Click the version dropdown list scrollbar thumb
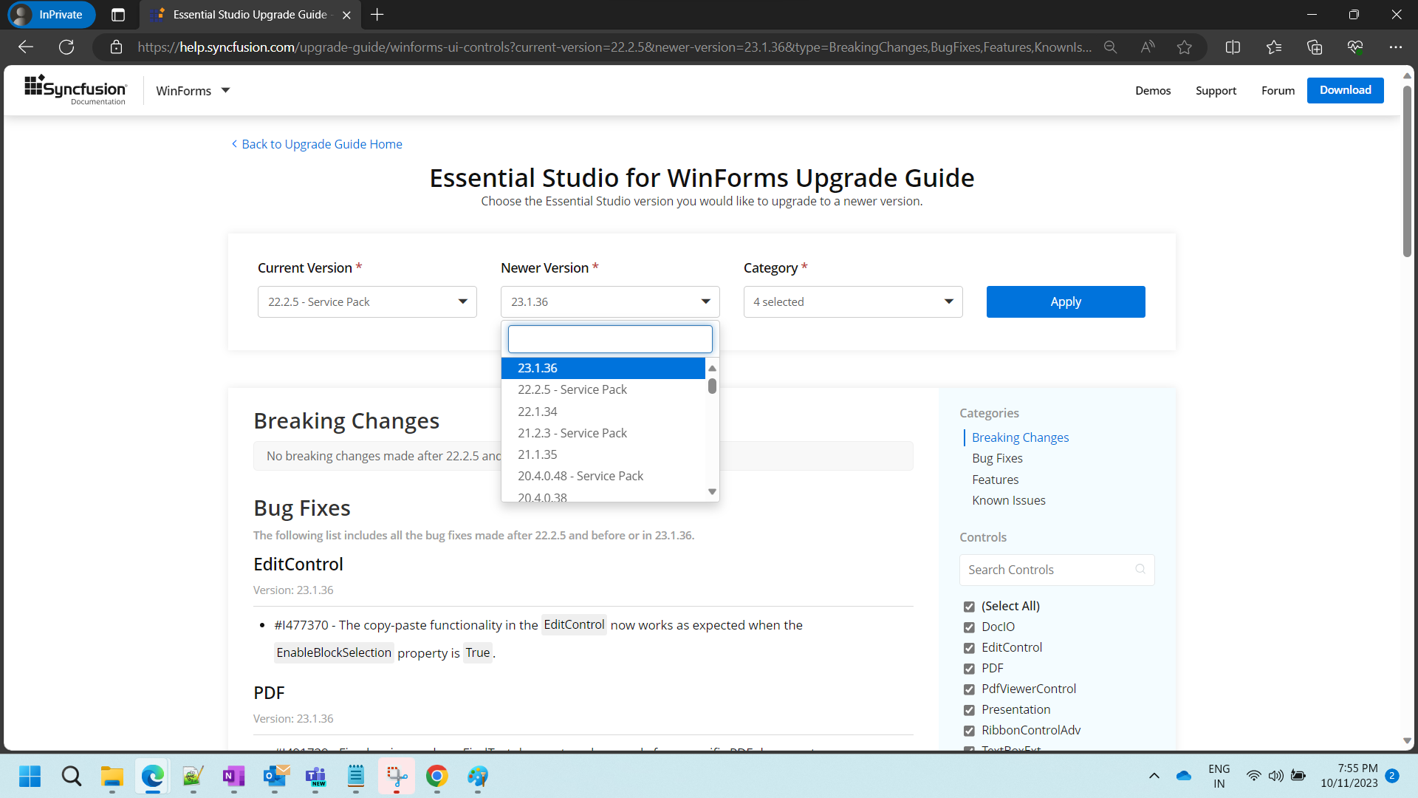The height and width of the screenshot is (798, 1418). point(712,386)
